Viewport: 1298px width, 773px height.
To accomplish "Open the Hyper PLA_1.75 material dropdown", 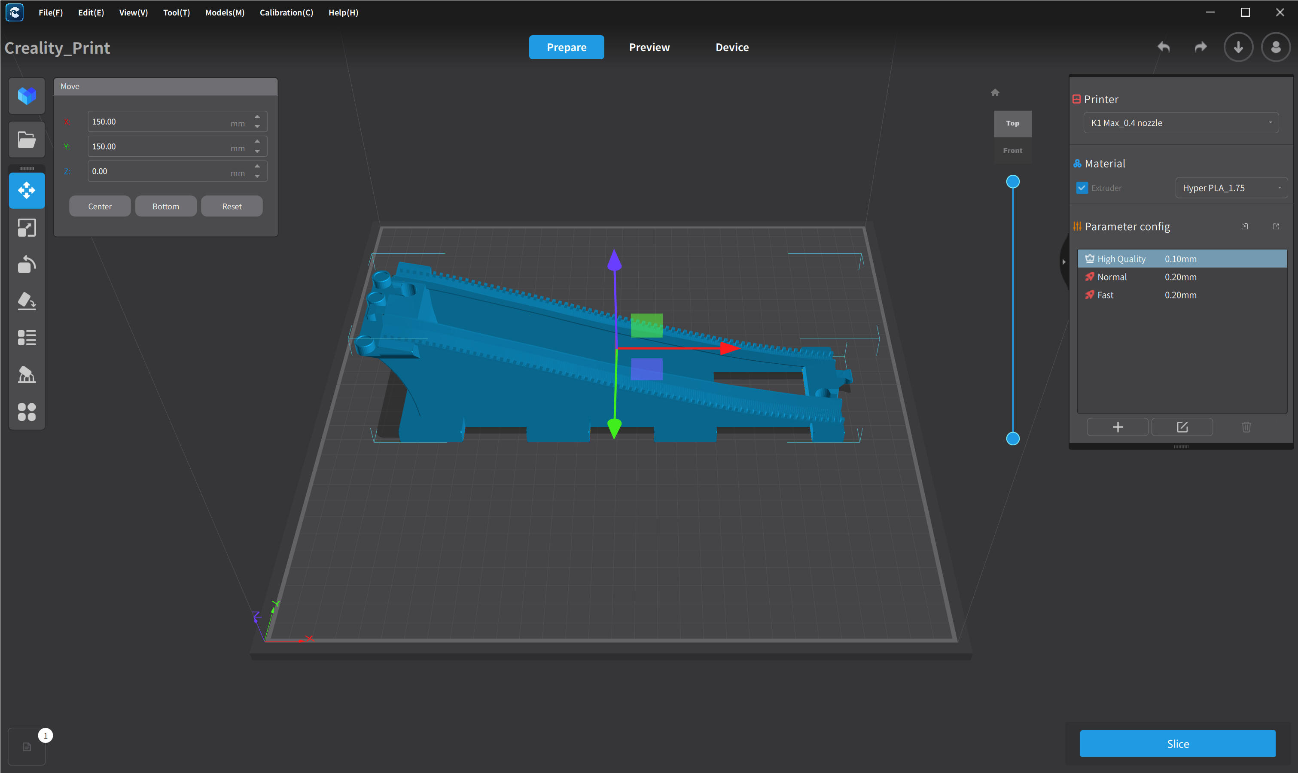I will tap(1231, 188).
